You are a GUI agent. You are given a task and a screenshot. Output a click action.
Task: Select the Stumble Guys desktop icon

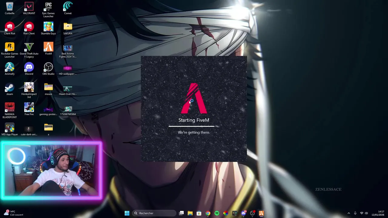coord(48,29)
